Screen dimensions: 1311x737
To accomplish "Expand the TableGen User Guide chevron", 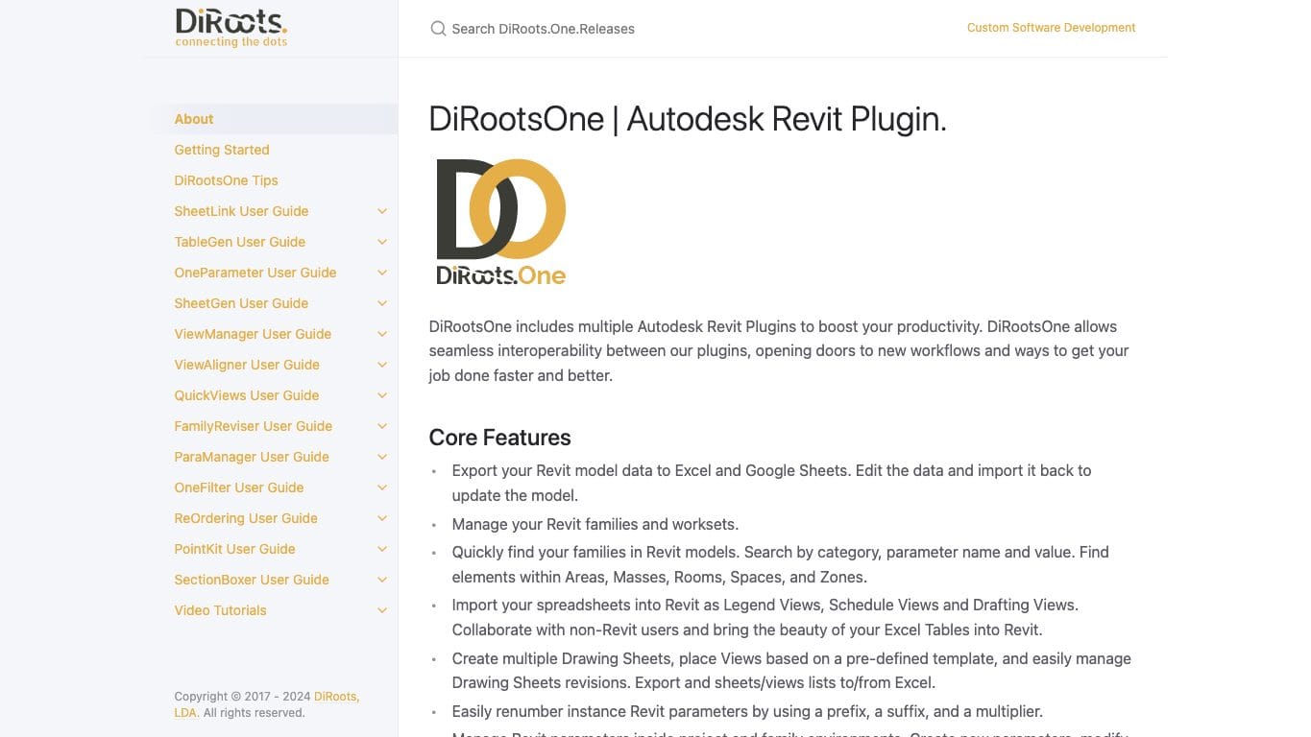I will pyautogui.click(x=382, y=242).
